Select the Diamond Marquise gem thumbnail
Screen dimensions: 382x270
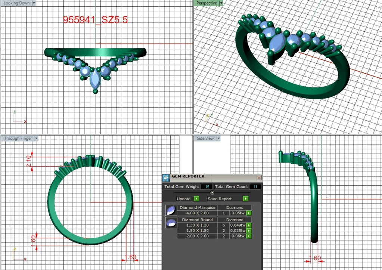click(x=171, y=210)
